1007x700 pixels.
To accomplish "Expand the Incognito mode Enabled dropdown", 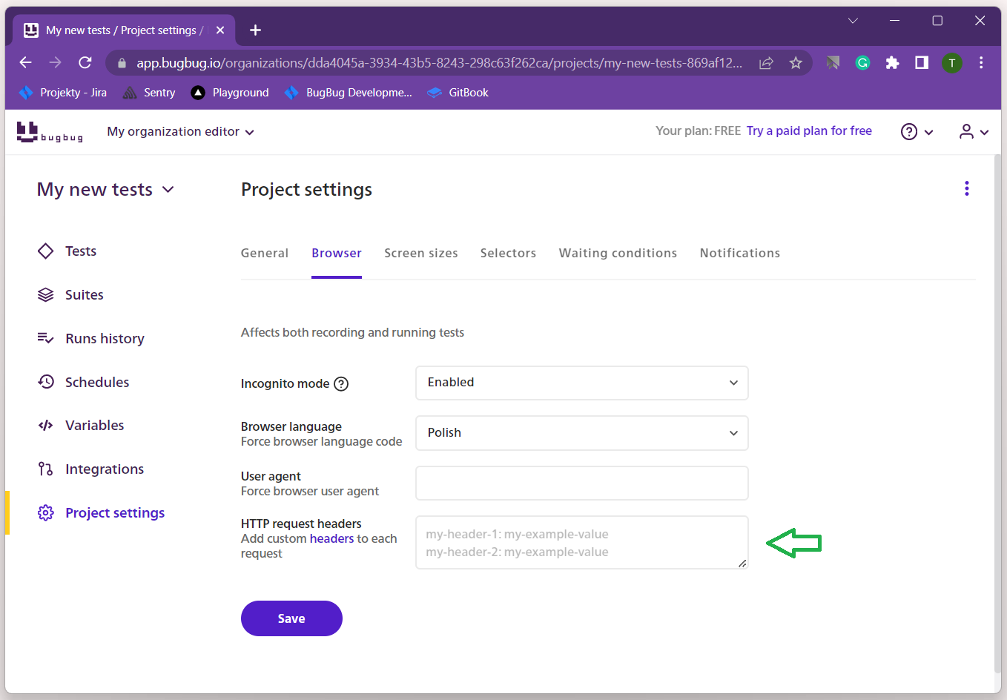I will [581, 383].
